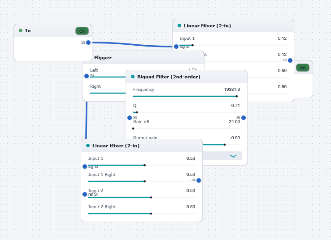The width and height of the screenshot is (331, 240).
Task: Click the St input port of Biquad Filter
Action: [x=130, y=118]
